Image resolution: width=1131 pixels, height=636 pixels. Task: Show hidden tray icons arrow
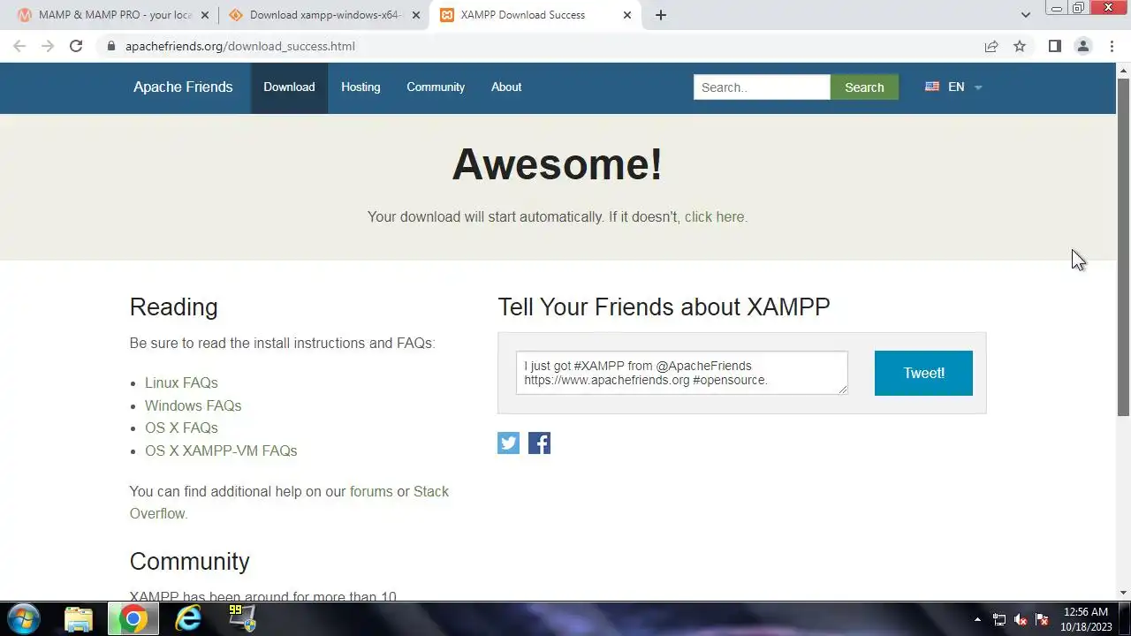pyautogui.click(x=977, y=619)
